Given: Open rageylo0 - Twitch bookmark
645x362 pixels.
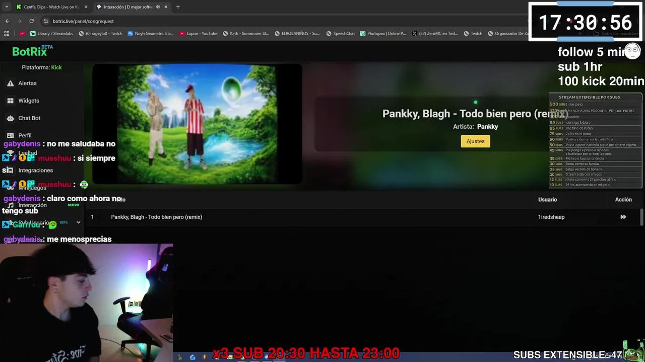Looking at the screenshot, I should point(100,34).
